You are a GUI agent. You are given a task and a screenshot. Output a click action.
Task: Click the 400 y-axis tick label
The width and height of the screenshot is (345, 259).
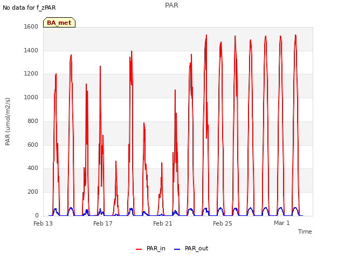click(33, 168)
